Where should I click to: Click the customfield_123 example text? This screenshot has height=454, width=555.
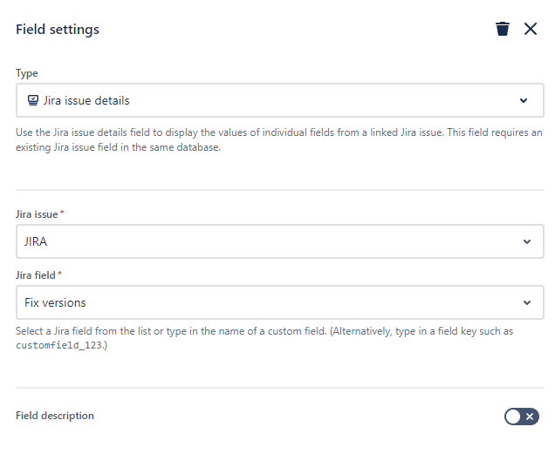[x=59, y=345]
